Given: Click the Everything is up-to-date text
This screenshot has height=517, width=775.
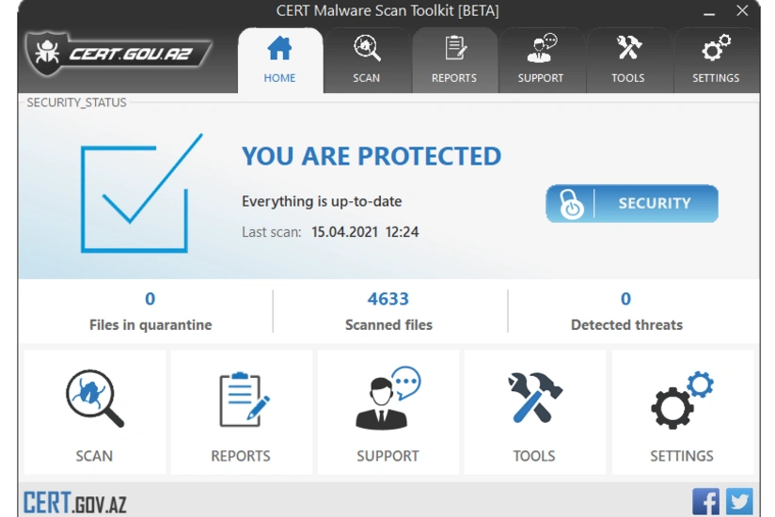Looking at the screenshot, I should pyautogui.click(x=322, y=201).
